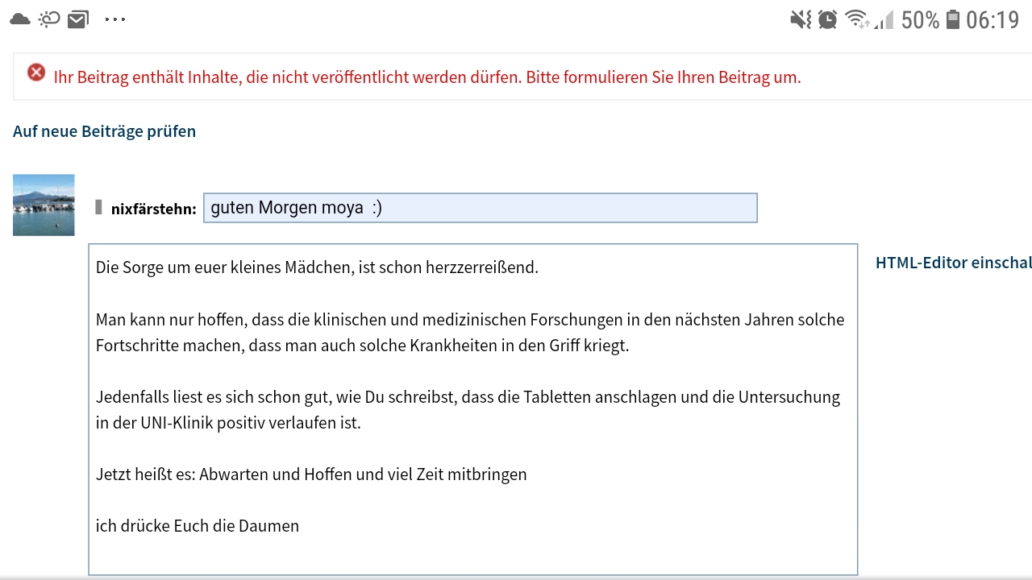Screen dimensions: 1032x580
Task: Click the username nixfärstehn
Action: pyautogui.click(x=154, y=209)
